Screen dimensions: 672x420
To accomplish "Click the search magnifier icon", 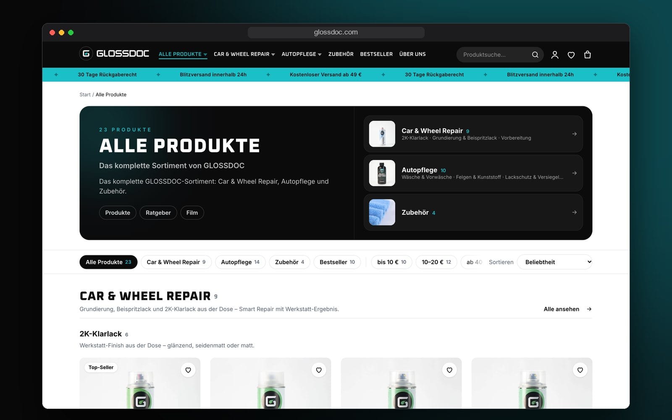I will click(x=535, y=55).
